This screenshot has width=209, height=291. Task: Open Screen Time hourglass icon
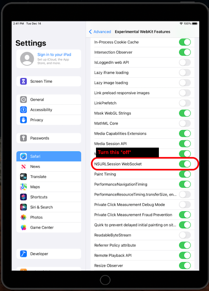click(x=23, y=81)
